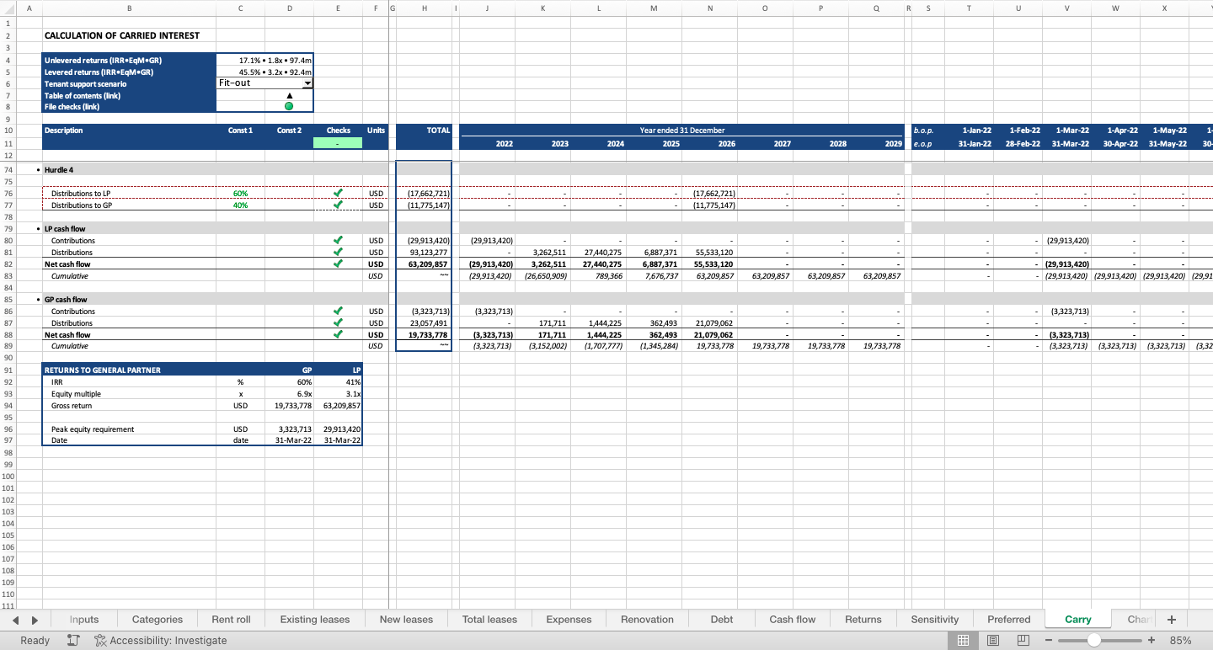This screenshot has width=1213, height=650.
Task: Switch to the Preferred sheet tab
Action: click(x=1009, y=620)
